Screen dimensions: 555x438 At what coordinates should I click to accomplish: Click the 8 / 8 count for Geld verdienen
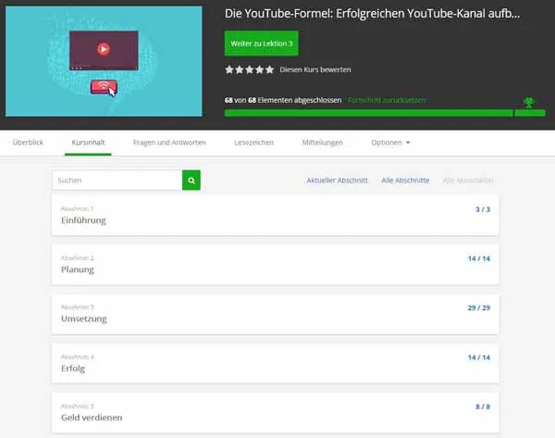483,407
